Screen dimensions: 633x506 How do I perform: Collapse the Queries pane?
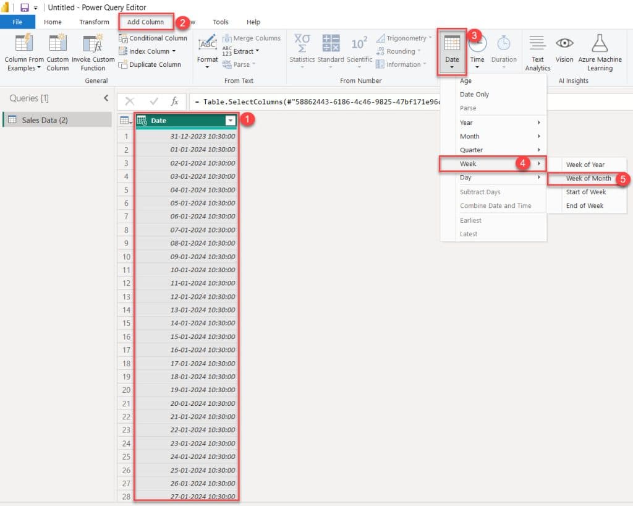coord(106,98)
